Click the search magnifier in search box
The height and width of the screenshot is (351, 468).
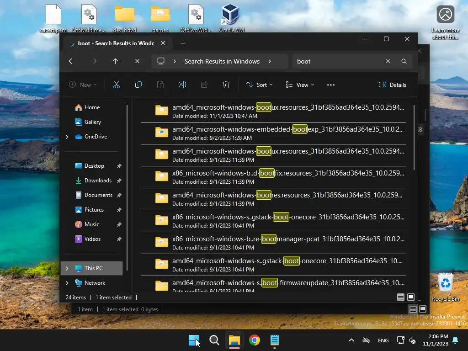coord(404,61)
